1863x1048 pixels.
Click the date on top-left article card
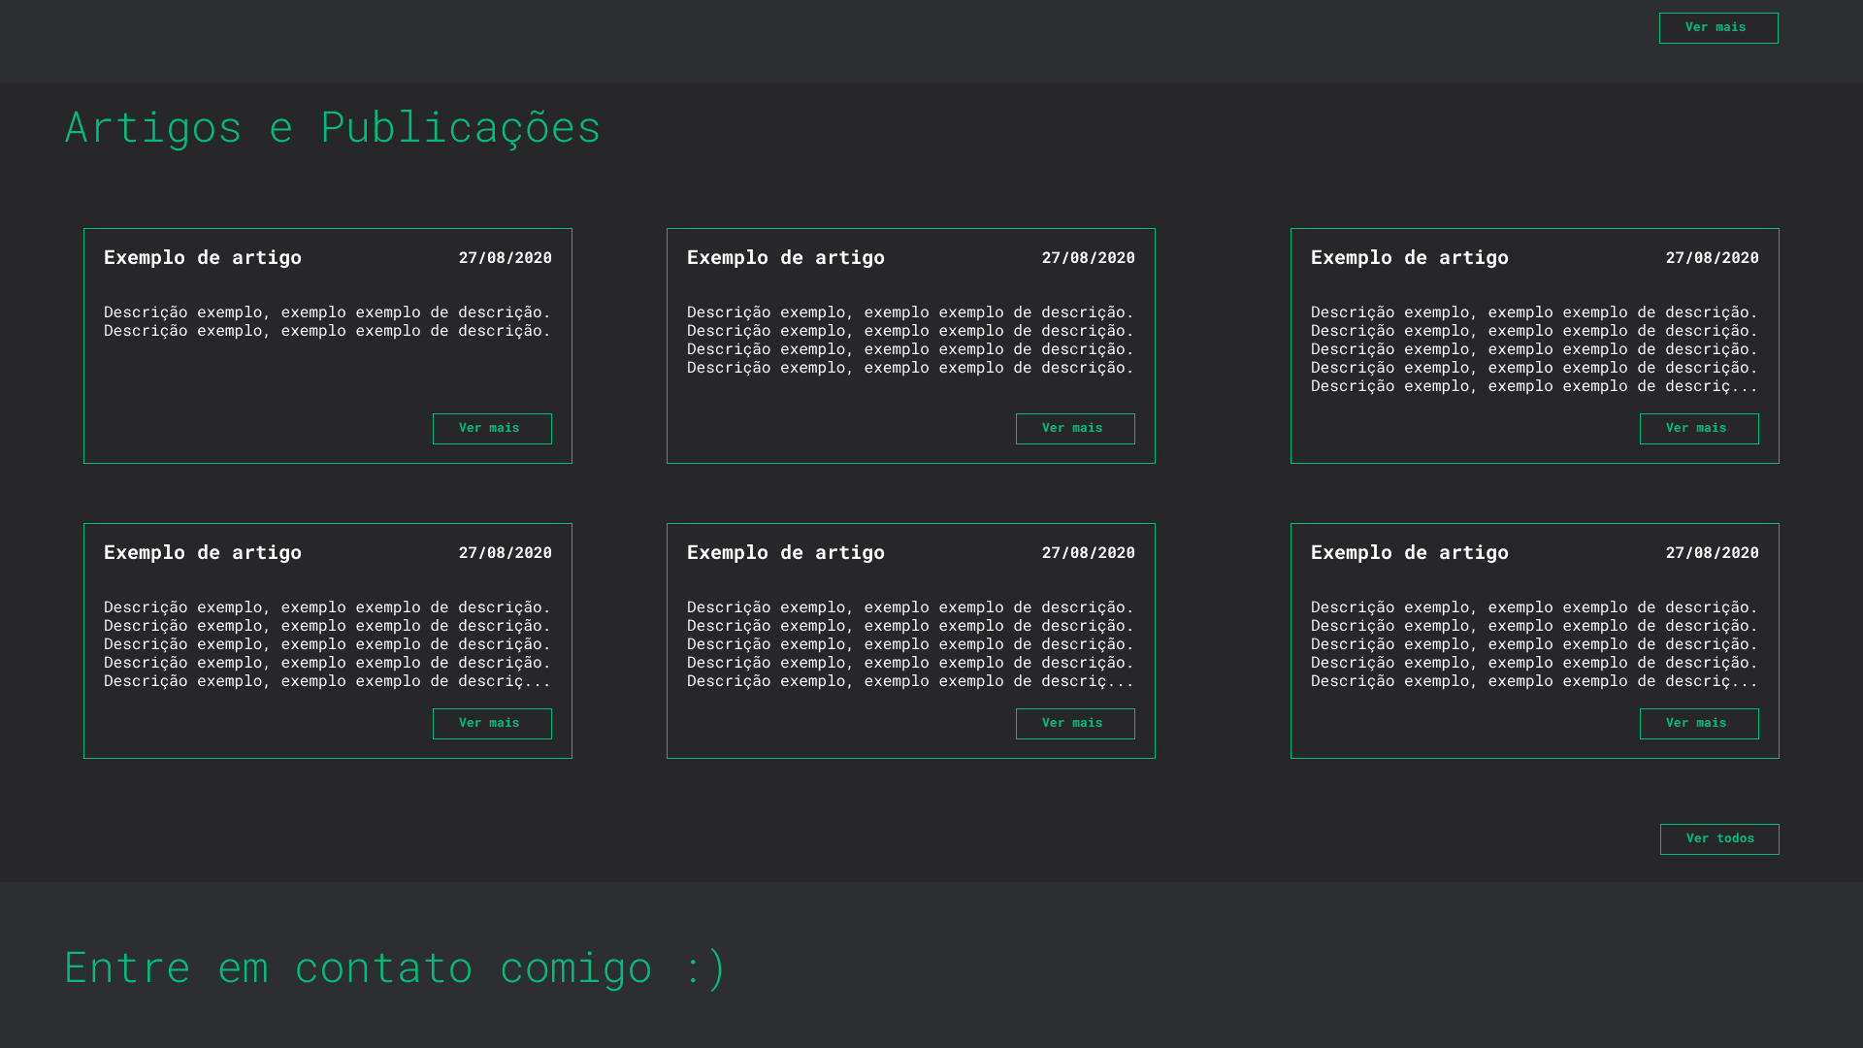505,258
